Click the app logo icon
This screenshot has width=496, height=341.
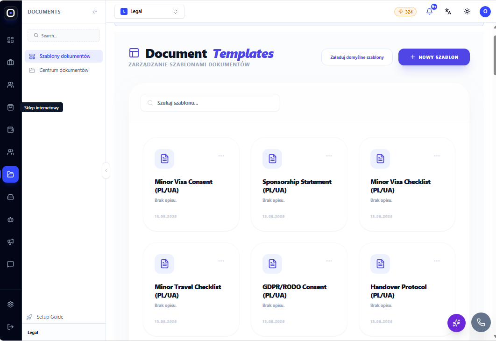pos(10,13)
